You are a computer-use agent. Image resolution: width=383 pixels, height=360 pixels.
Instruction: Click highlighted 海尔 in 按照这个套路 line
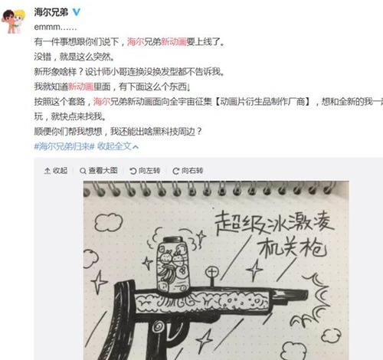[102, 102]
